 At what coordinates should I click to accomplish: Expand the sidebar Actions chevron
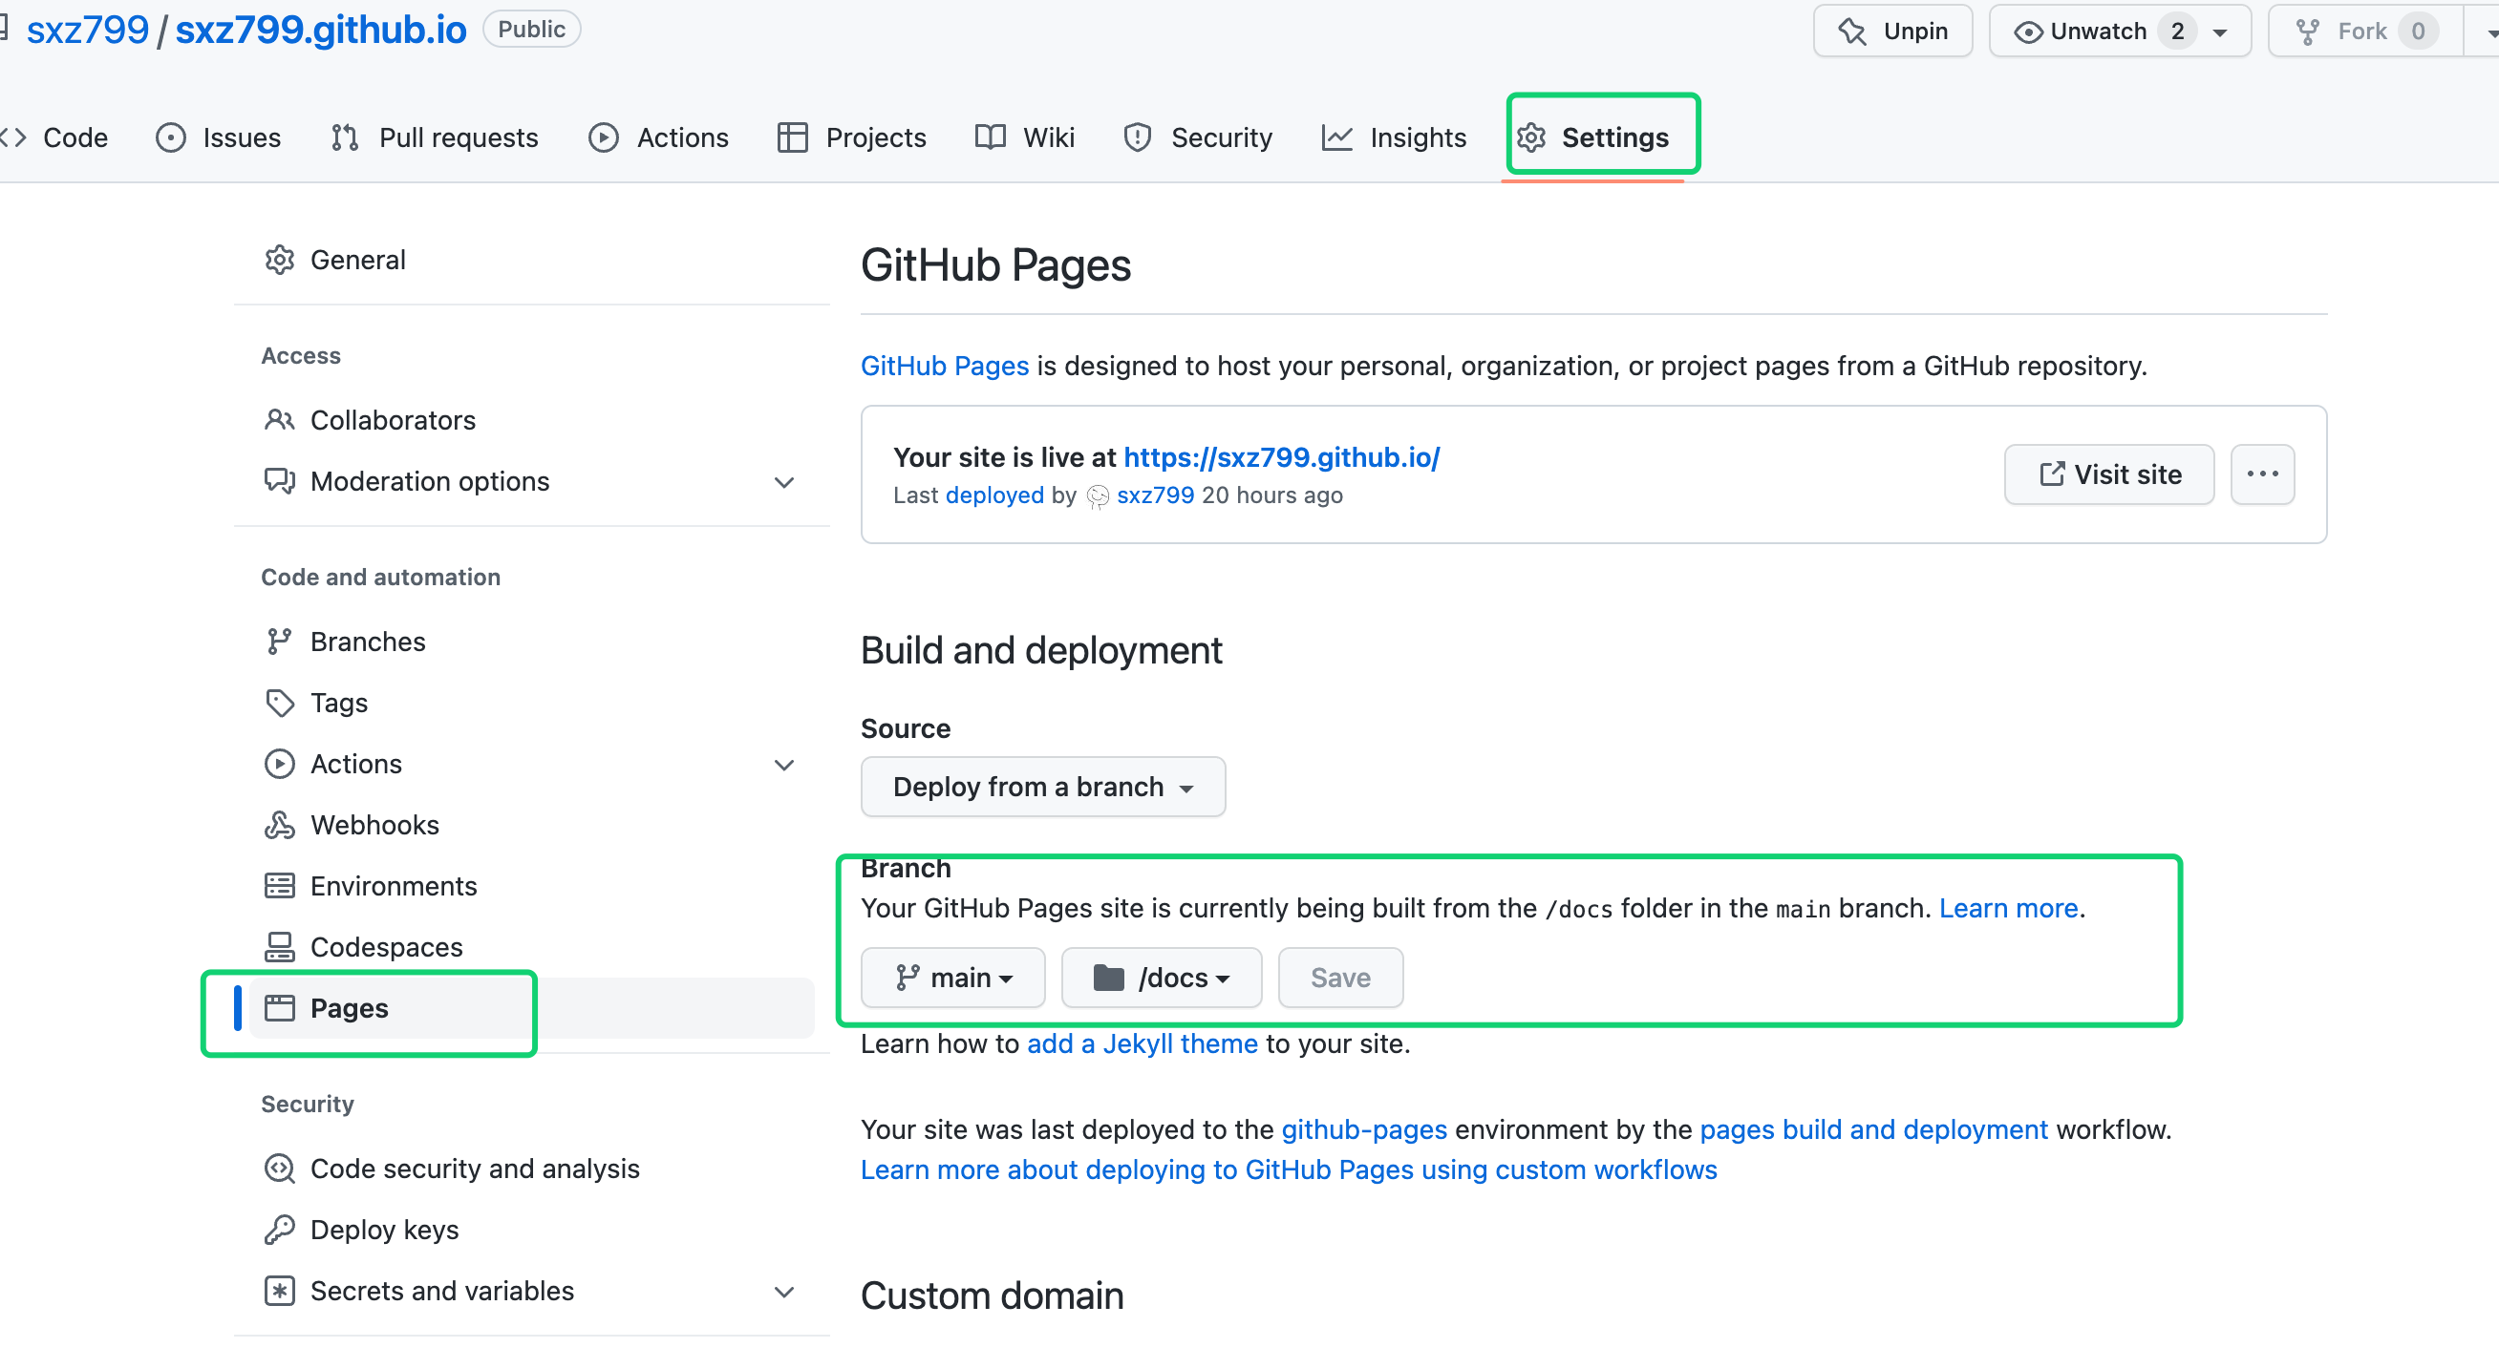784,764
